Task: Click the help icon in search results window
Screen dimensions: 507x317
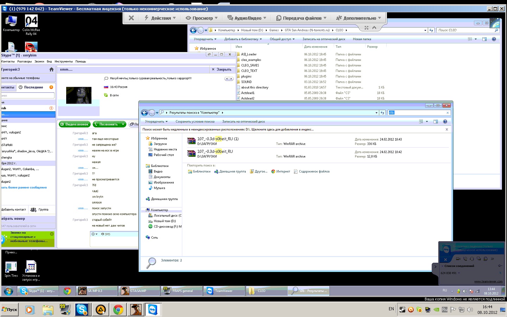Action: click(445, 122)
